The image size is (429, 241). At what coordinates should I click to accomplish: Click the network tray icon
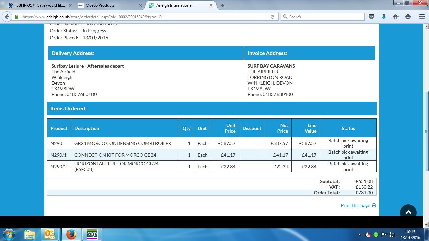392,235
